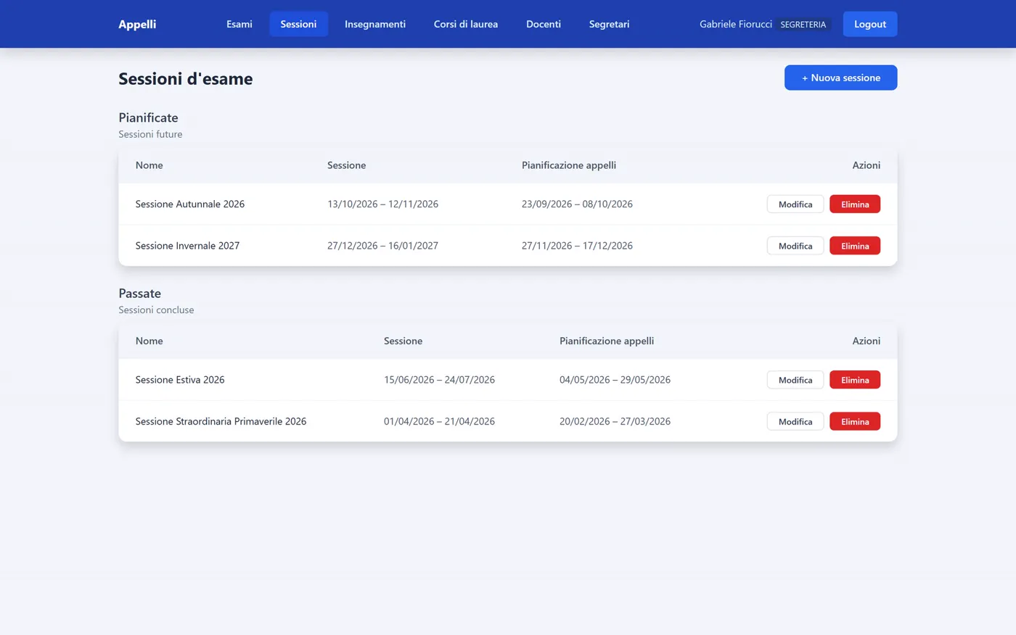Viewport: 1016px width, 635px height.
Task: Click planning dates 27/11/2026 – 17/12/2026
Action: (577, 246)
